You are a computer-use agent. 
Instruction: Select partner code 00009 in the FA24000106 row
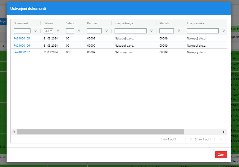[91, 46]
